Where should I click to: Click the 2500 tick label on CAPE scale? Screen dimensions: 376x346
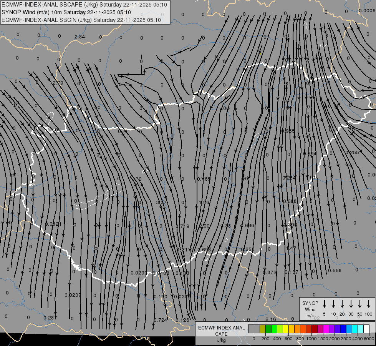click(346, 339)
